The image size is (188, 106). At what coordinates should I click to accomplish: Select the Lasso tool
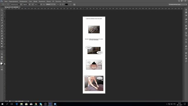pos(2,15)
